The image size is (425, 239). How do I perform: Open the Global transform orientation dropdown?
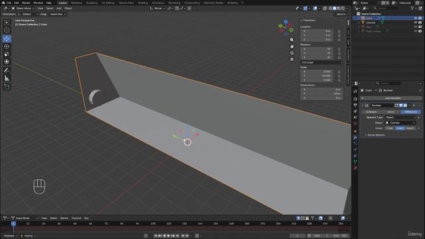click(x=157, y=9)
